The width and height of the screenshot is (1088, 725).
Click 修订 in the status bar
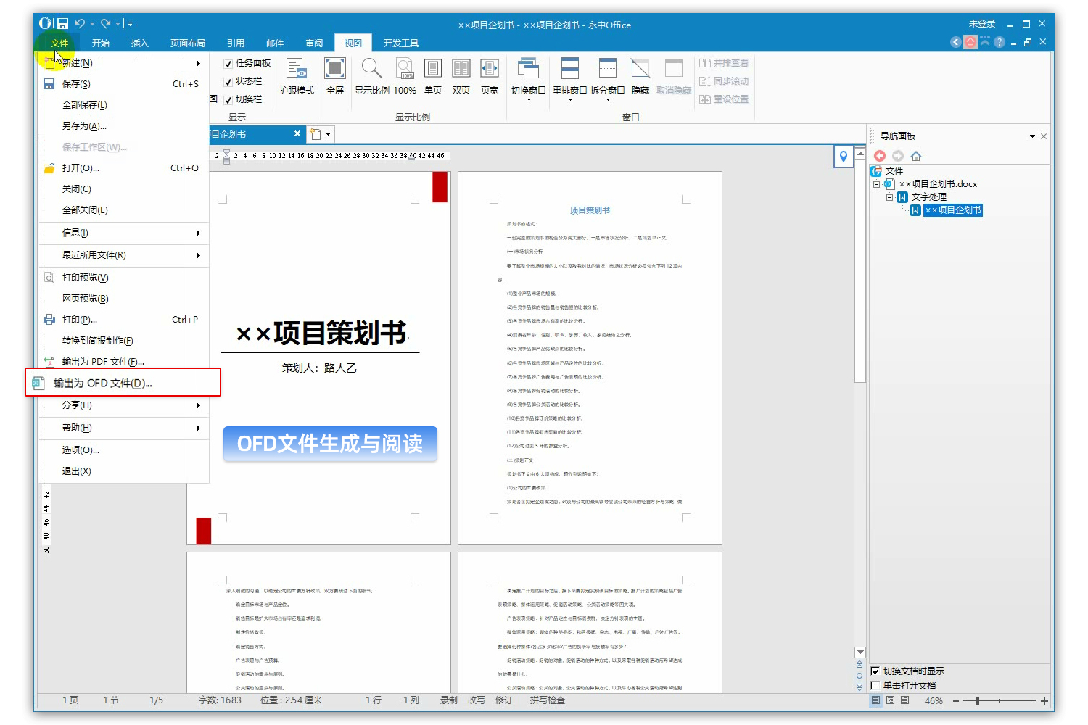point(503,700)
